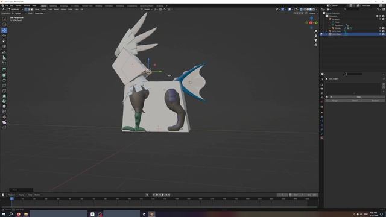Viewport: 386px width, 217px height.
Task: Switch to the Sculpting workspace tab
Action: coord(64,5)
